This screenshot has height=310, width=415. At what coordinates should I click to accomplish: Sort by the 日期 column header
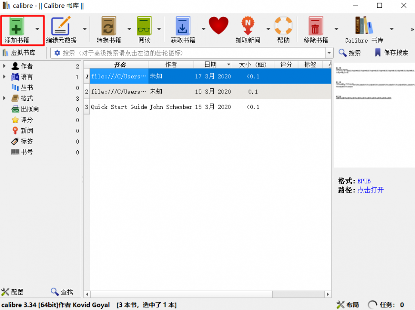tap(213, 65)
